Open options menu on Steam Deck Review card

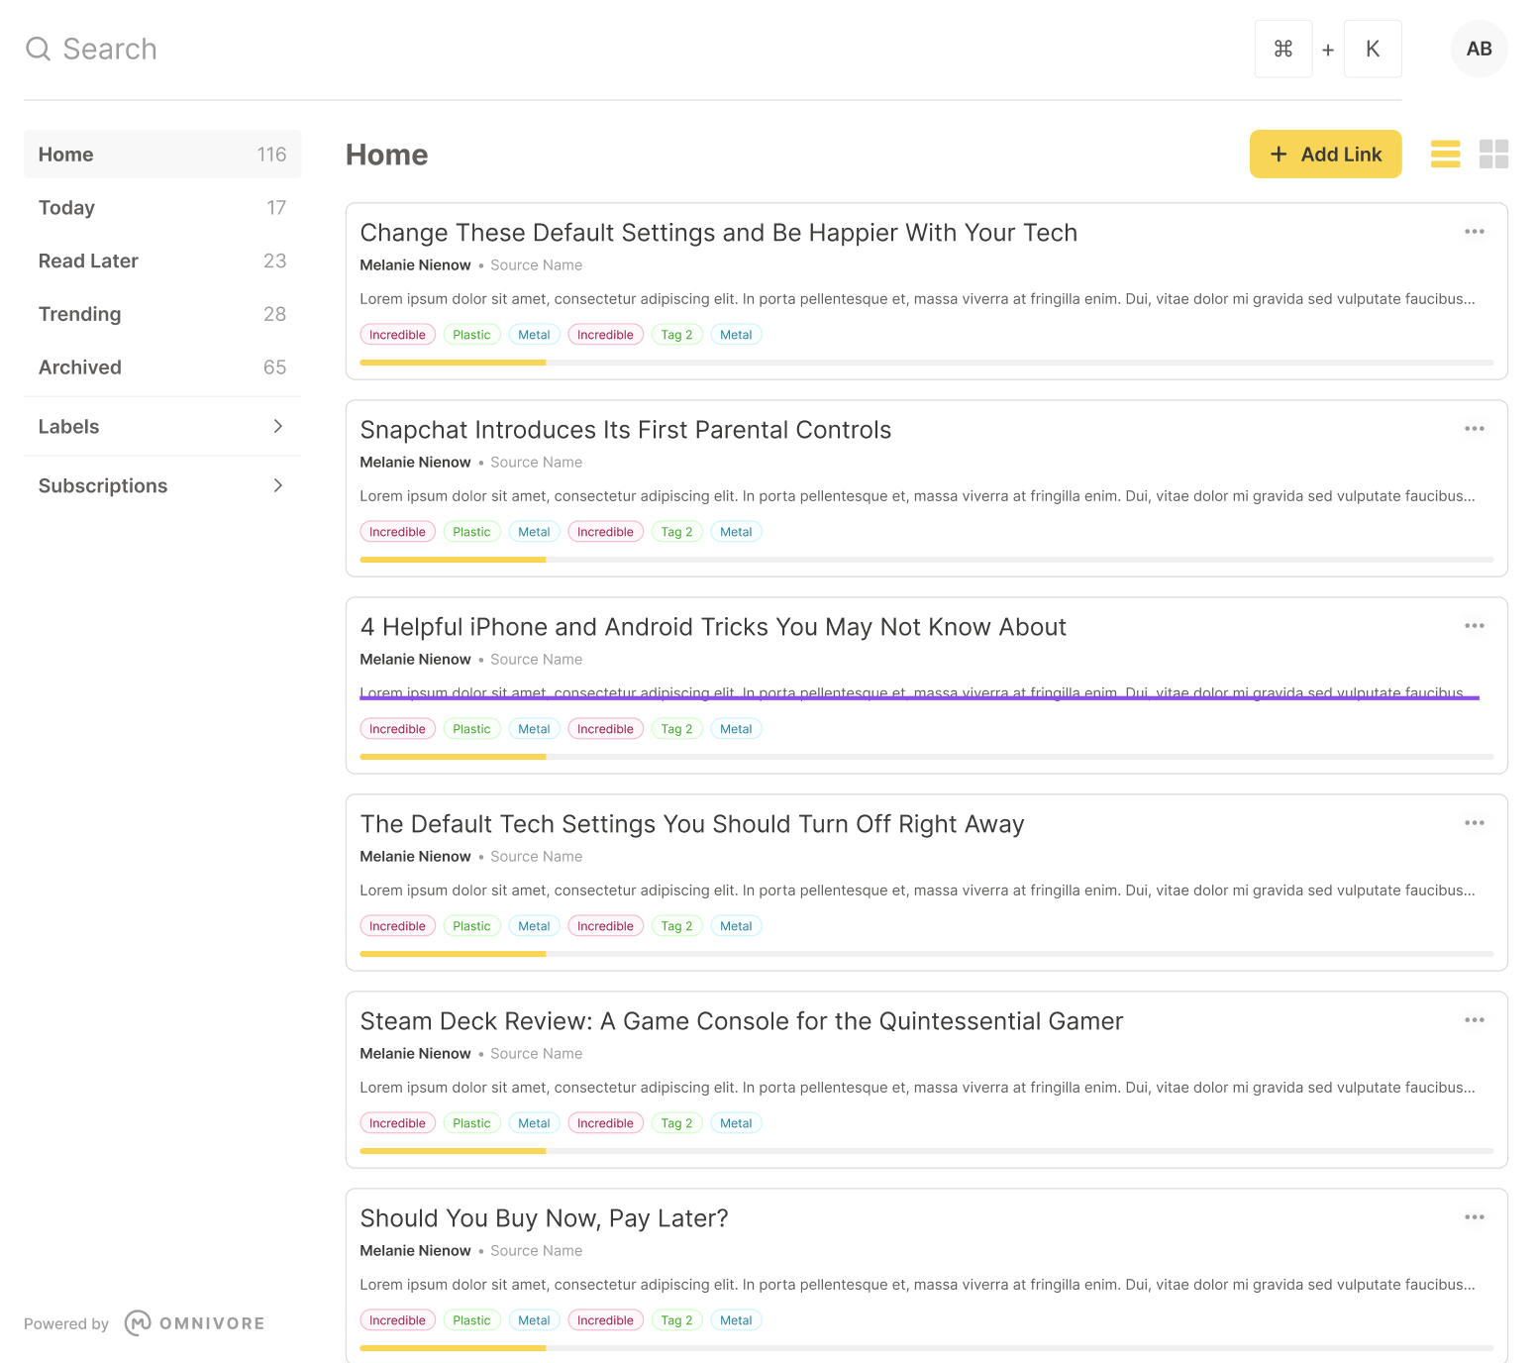coord(1474,1019)
